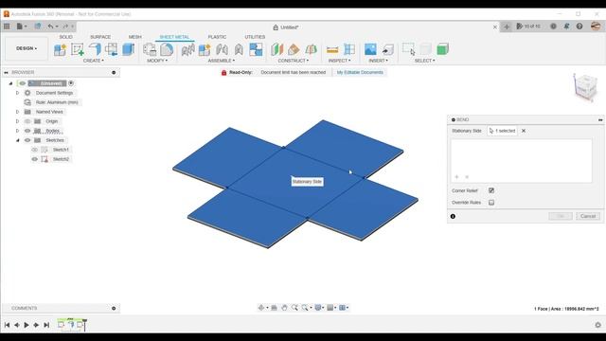
Task: Select the Convert to Sheet Metal tool
Action: [129, 49]
